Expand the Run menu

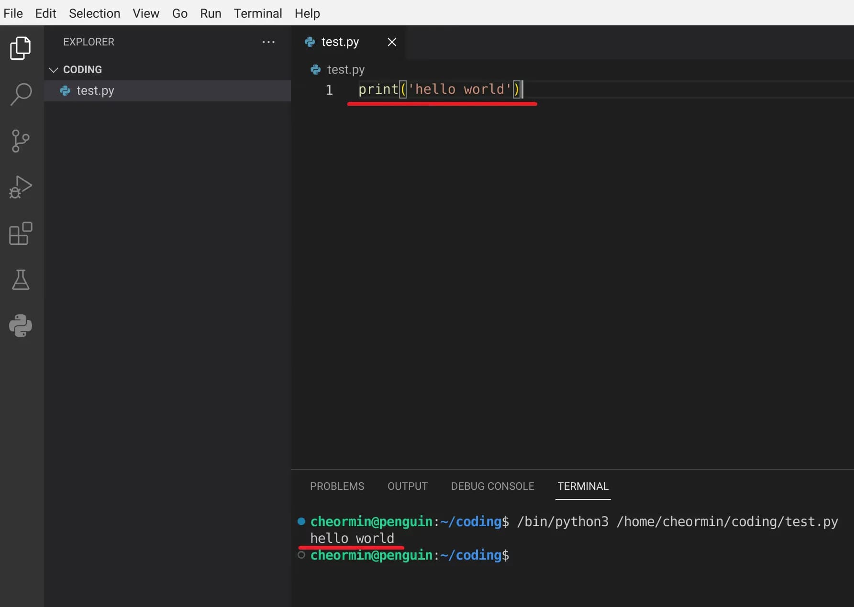tap(211, 13)
